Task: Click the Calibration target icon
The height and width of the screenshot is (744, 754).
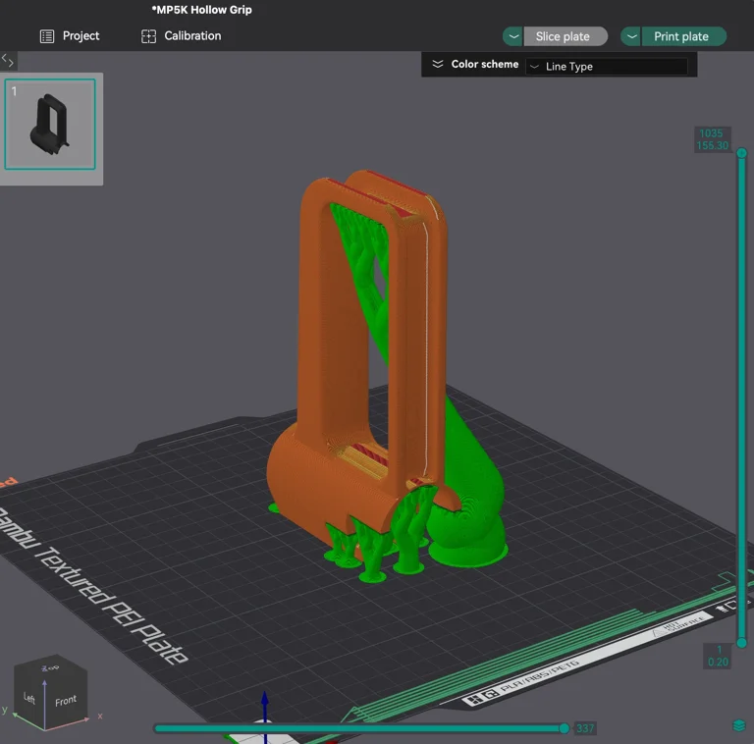Action: click(x=149, y=36)
